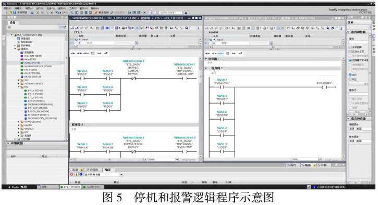Collapse the ETS folder in project tree

point(19,87)
